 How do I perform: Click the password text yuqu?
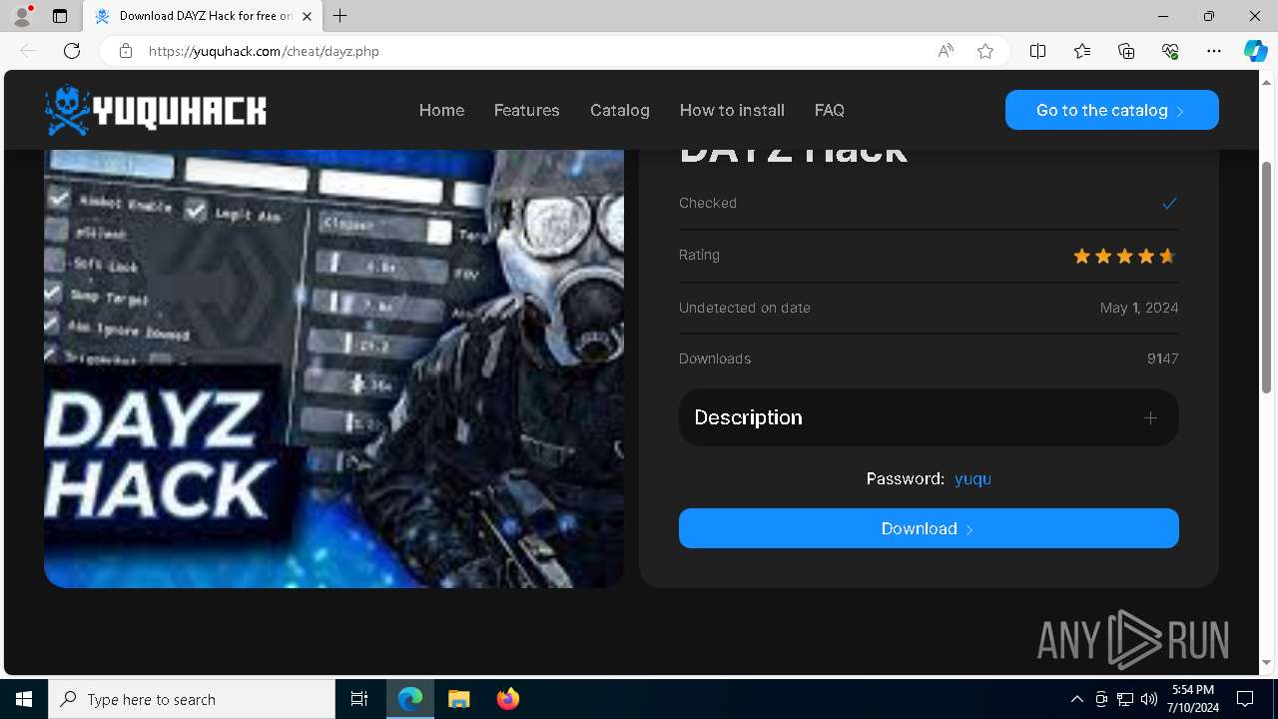coord(972,478)
